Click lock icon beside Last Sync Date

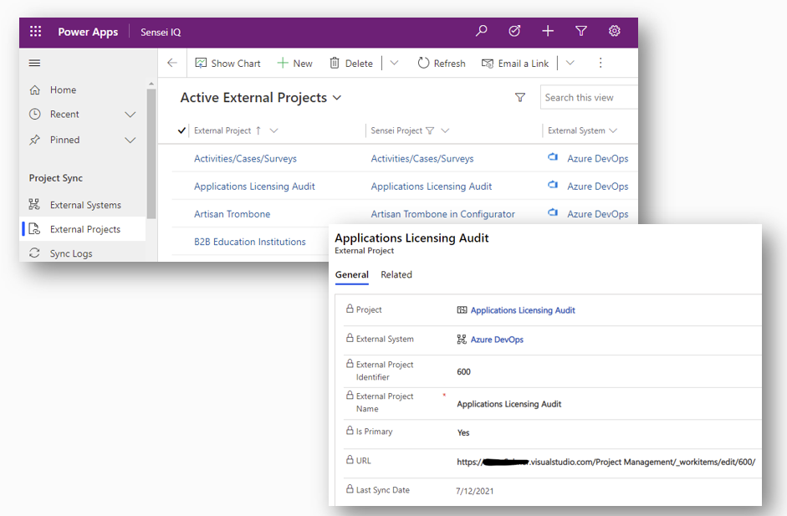pos(350,488)
